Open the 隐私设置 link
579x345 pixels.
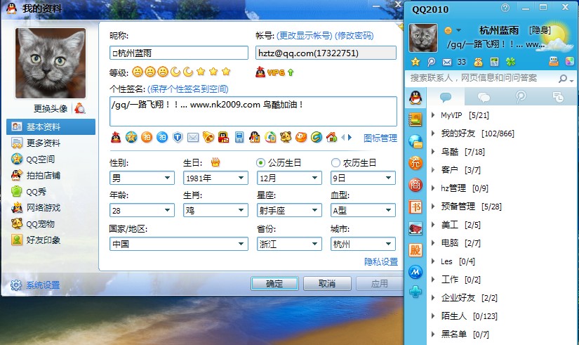click(x=381, y=262)
